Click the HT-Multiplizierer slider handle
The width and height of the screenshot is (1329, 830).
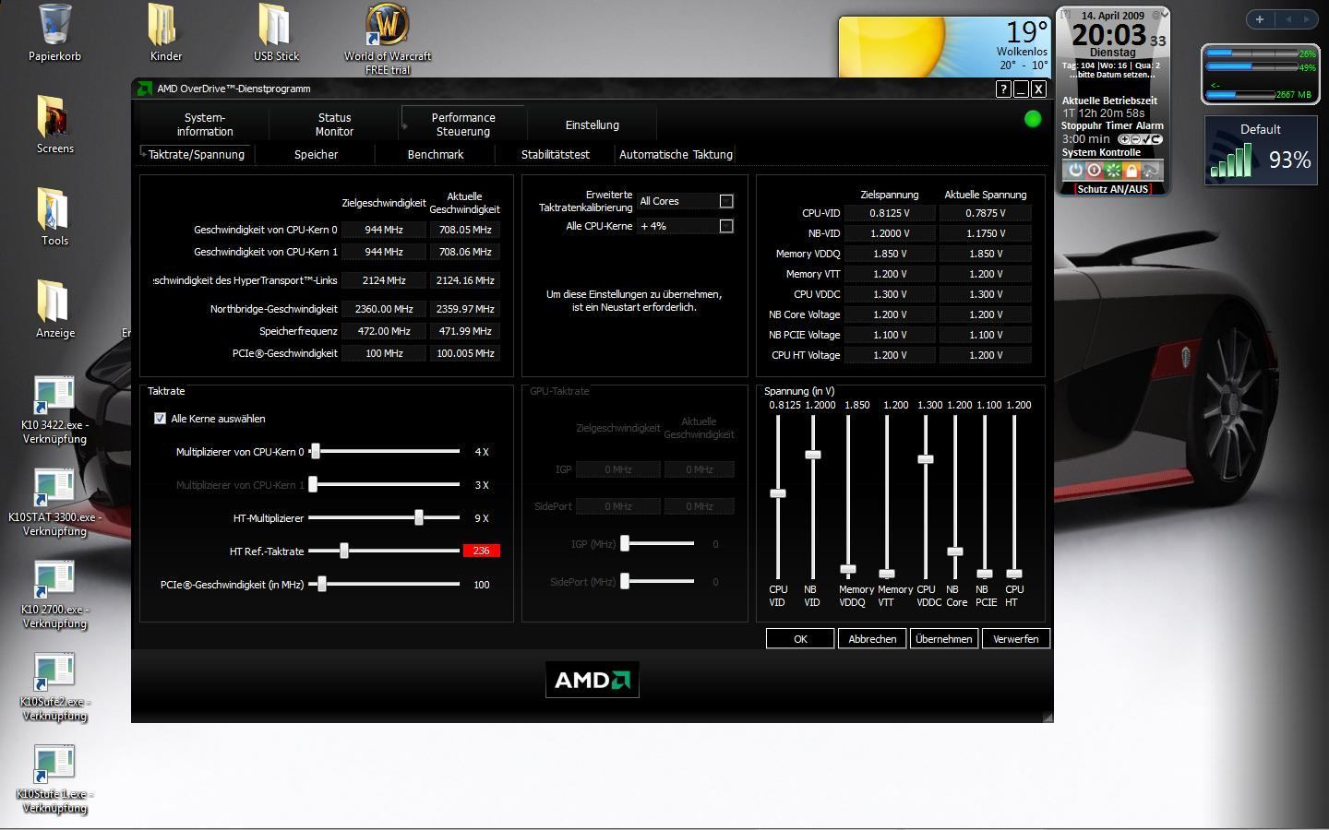click(x=419, y=517)
